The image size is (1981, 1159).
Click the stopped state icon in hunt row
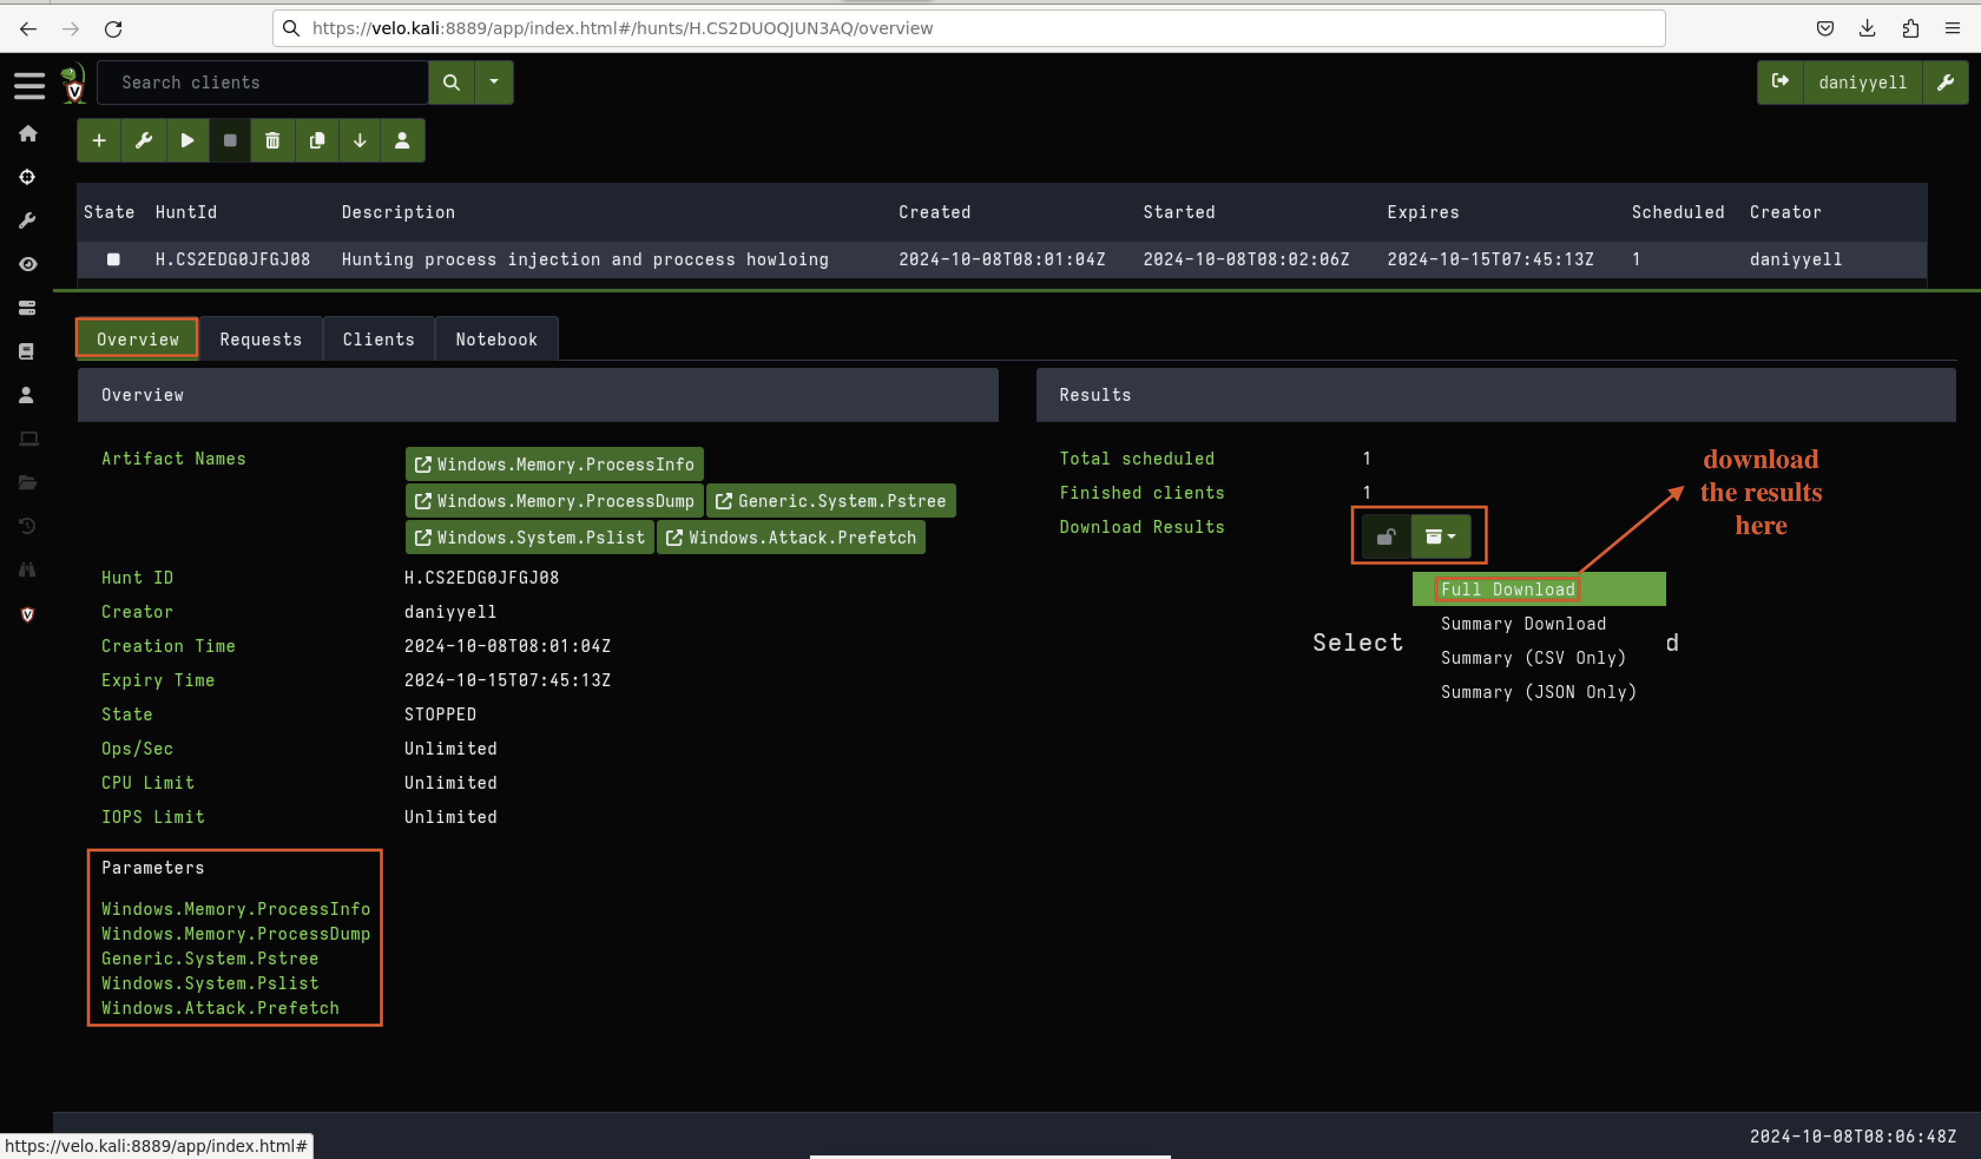(113, 259)
